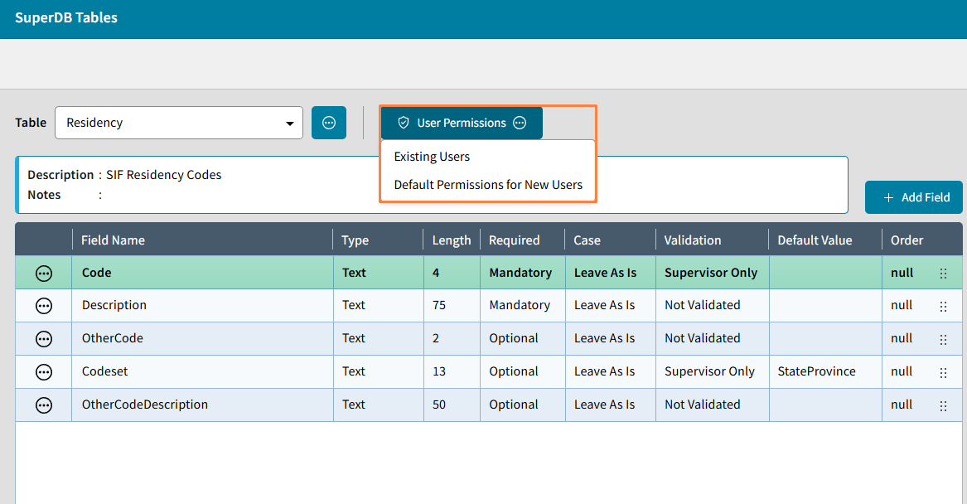Collapse the User Permissions dropdown button
Image resolution: width=967 pixels, height=504 pixels.
click(x=462, y=123)
